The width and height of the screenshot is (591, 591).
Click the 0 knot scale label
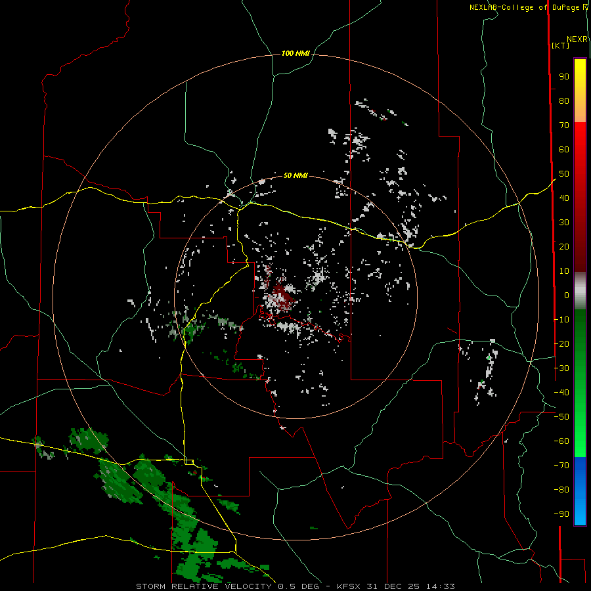567,295
